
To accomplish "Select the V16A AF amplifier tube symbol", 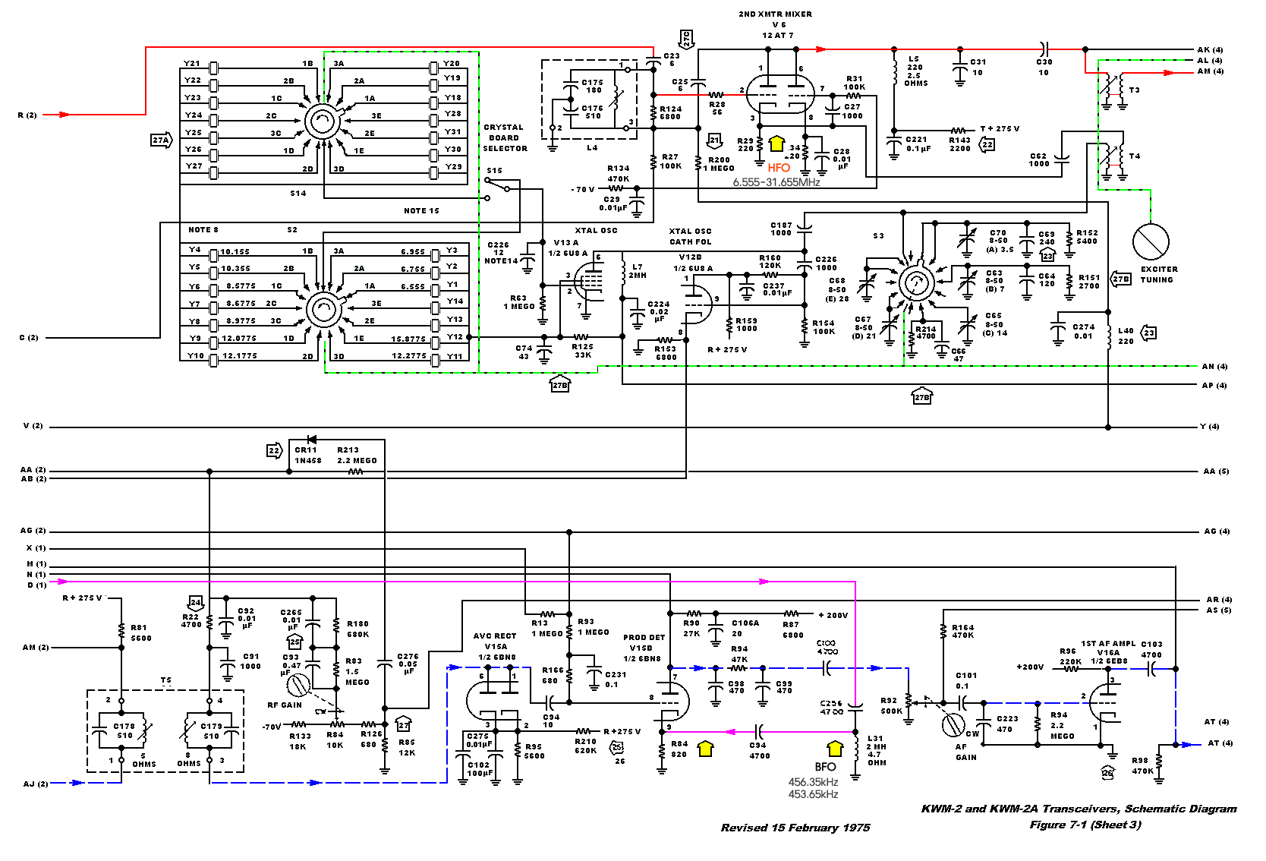I will click(x=1105, y=705).
